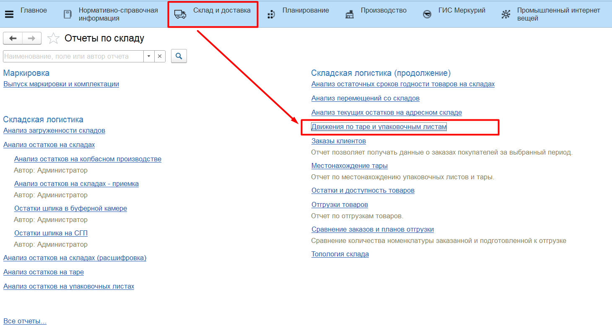This screenshot has height=333, width=612.
Task: Open the Планирование section
Action: pyautogui.click(x=305, y=10)
